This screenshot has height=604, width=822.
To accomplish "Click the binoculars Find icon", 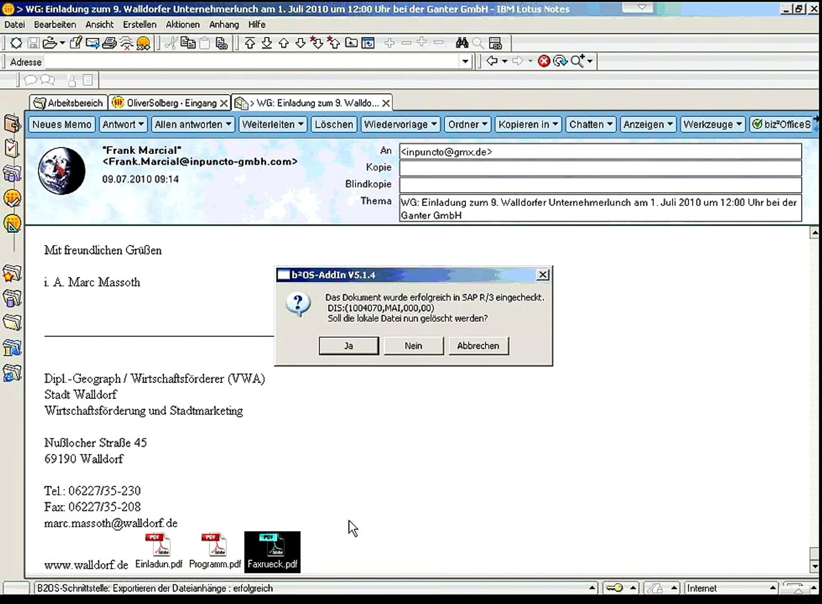I will (x=462, y=43).
